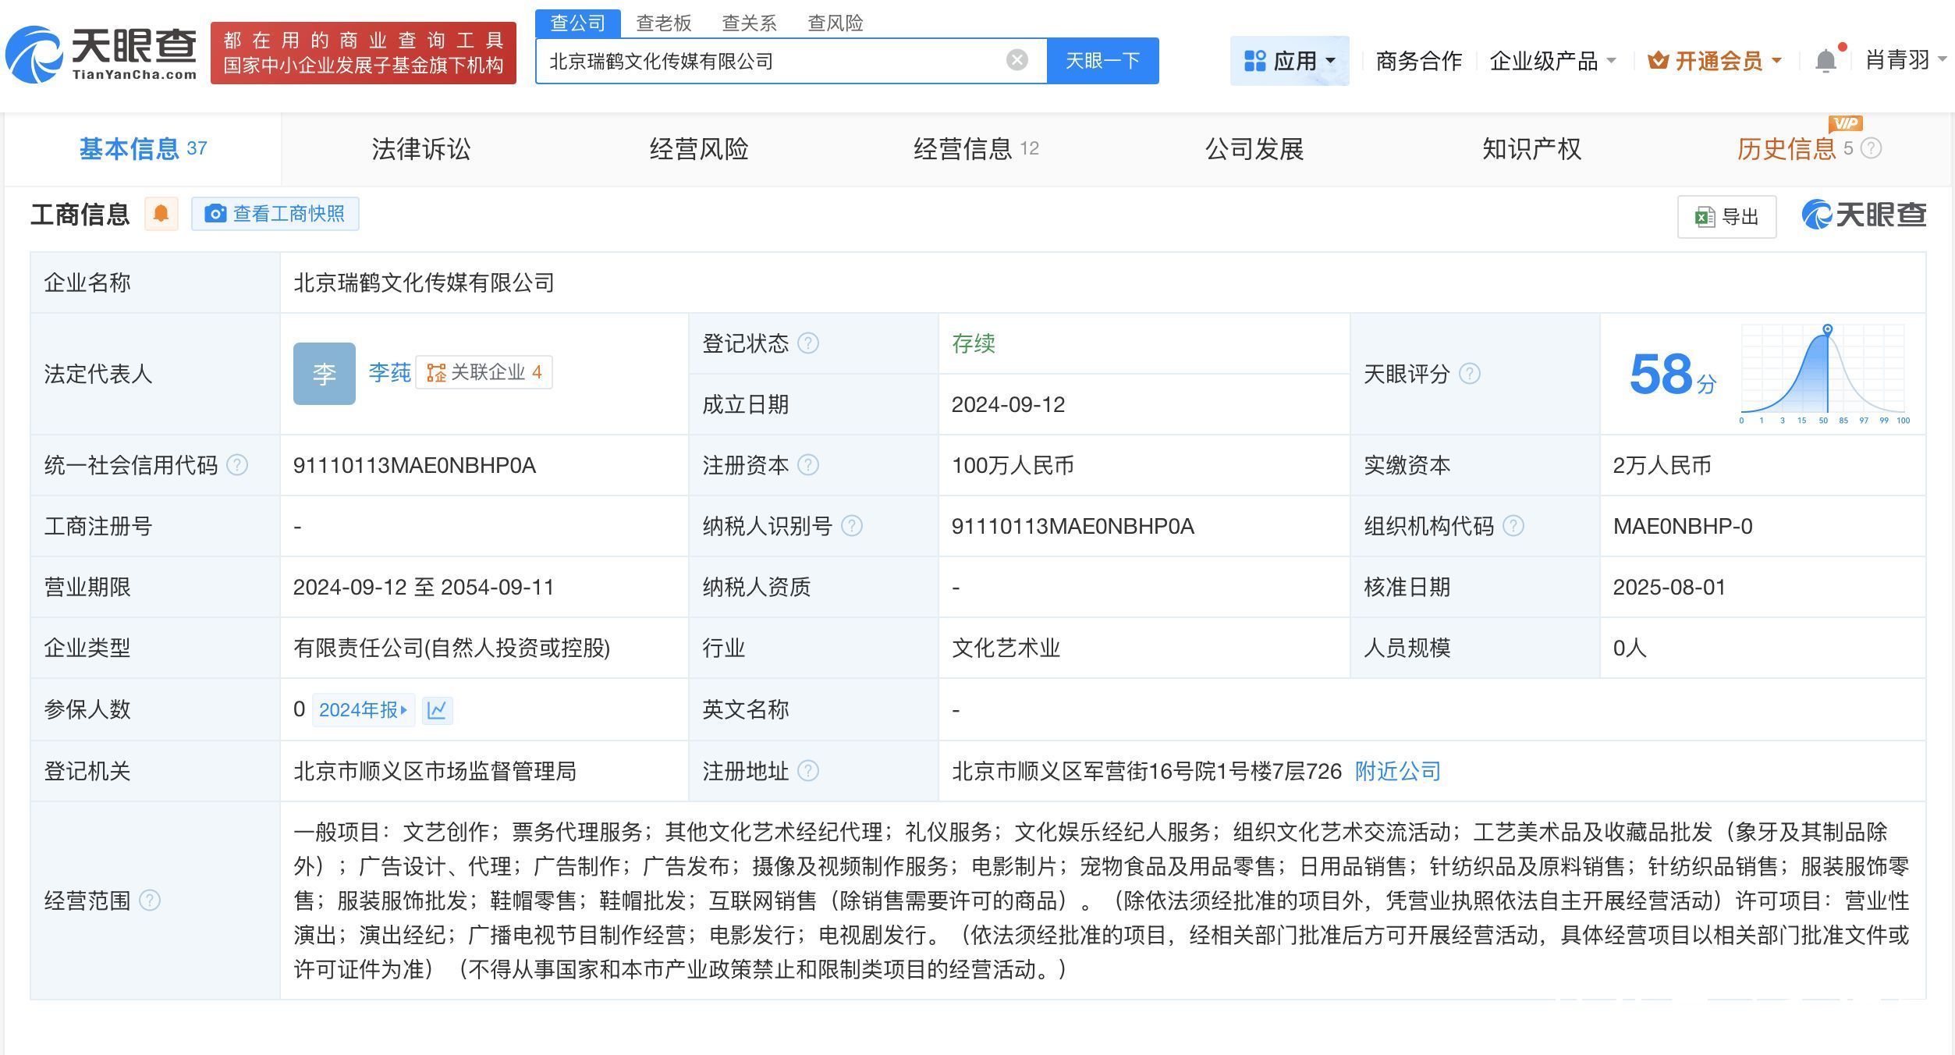Click 2万人民币 paid-in capital value
1955x1055 pixels.
pos(1662,465)
